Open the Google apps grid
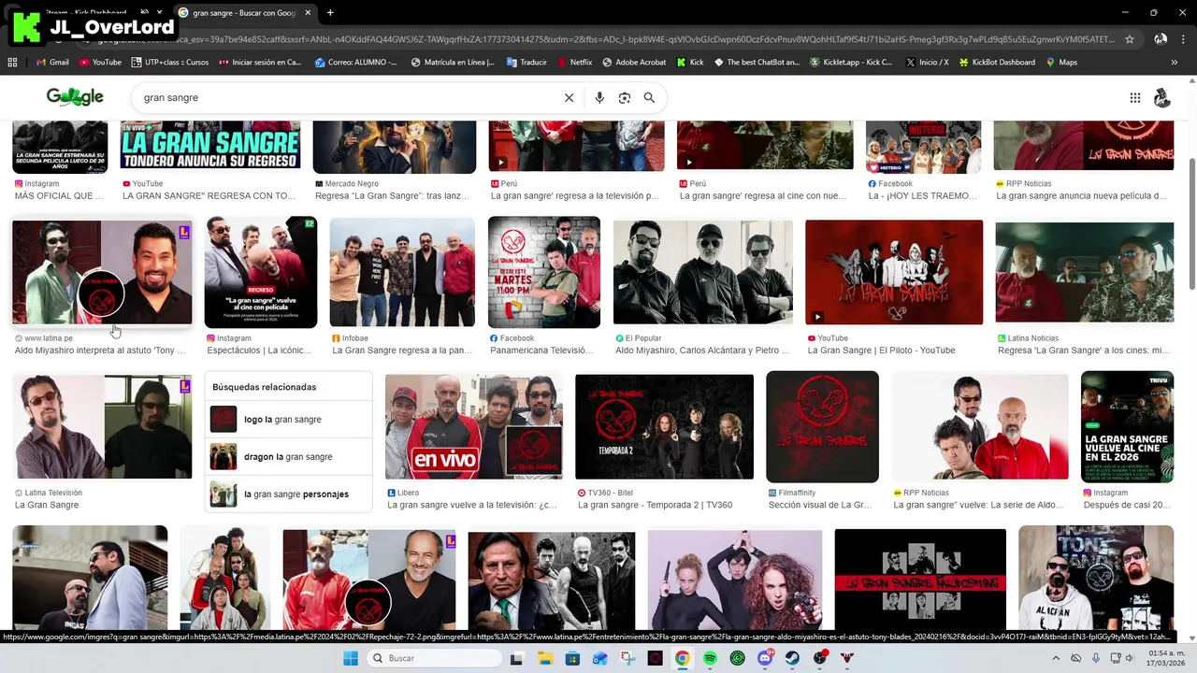The height and width of the screenshot is (673, 1197). click(1135, 98)
